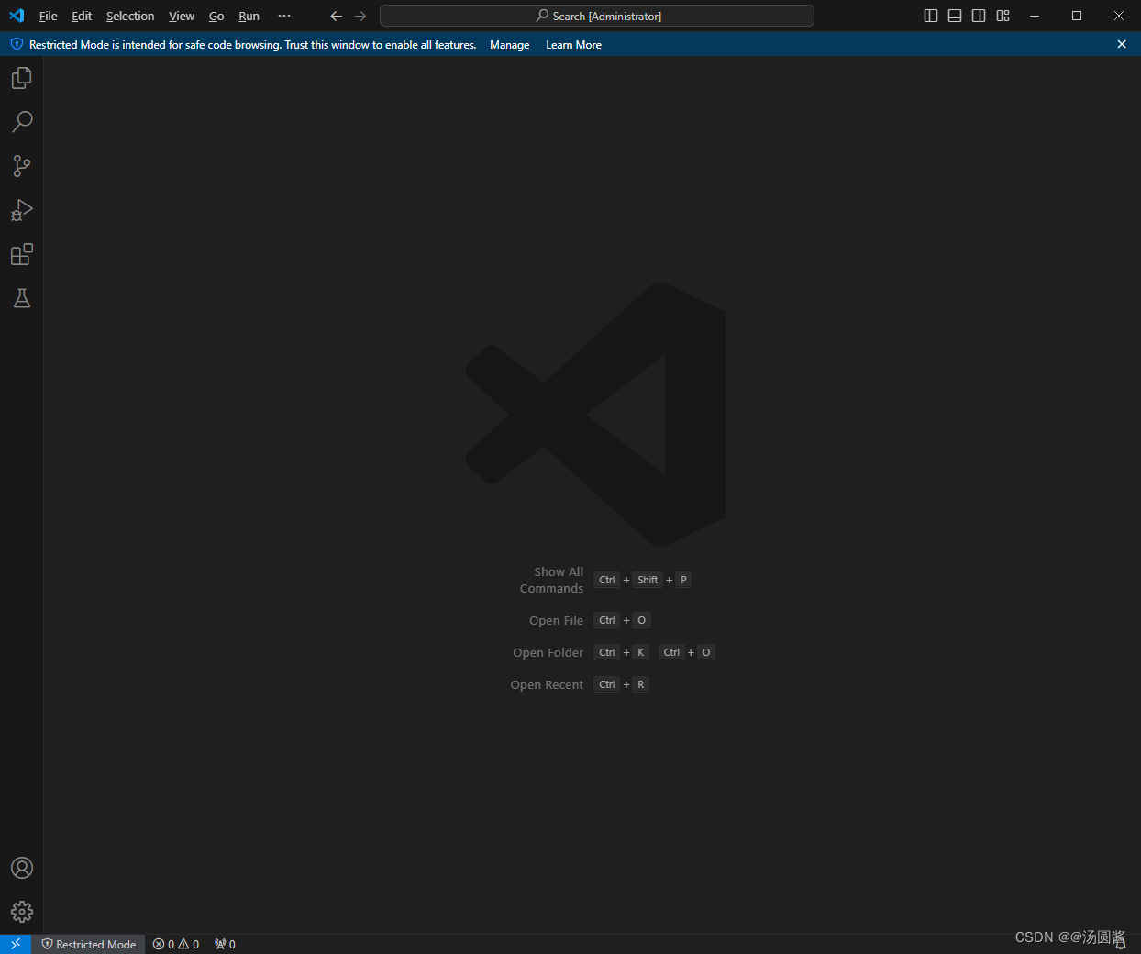Open the Customize Layout icon
The image size is (1141, 954).
1003,16
